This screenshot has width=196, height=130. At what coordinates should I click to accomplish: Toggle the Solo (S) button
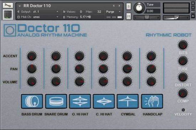(129, 6)
